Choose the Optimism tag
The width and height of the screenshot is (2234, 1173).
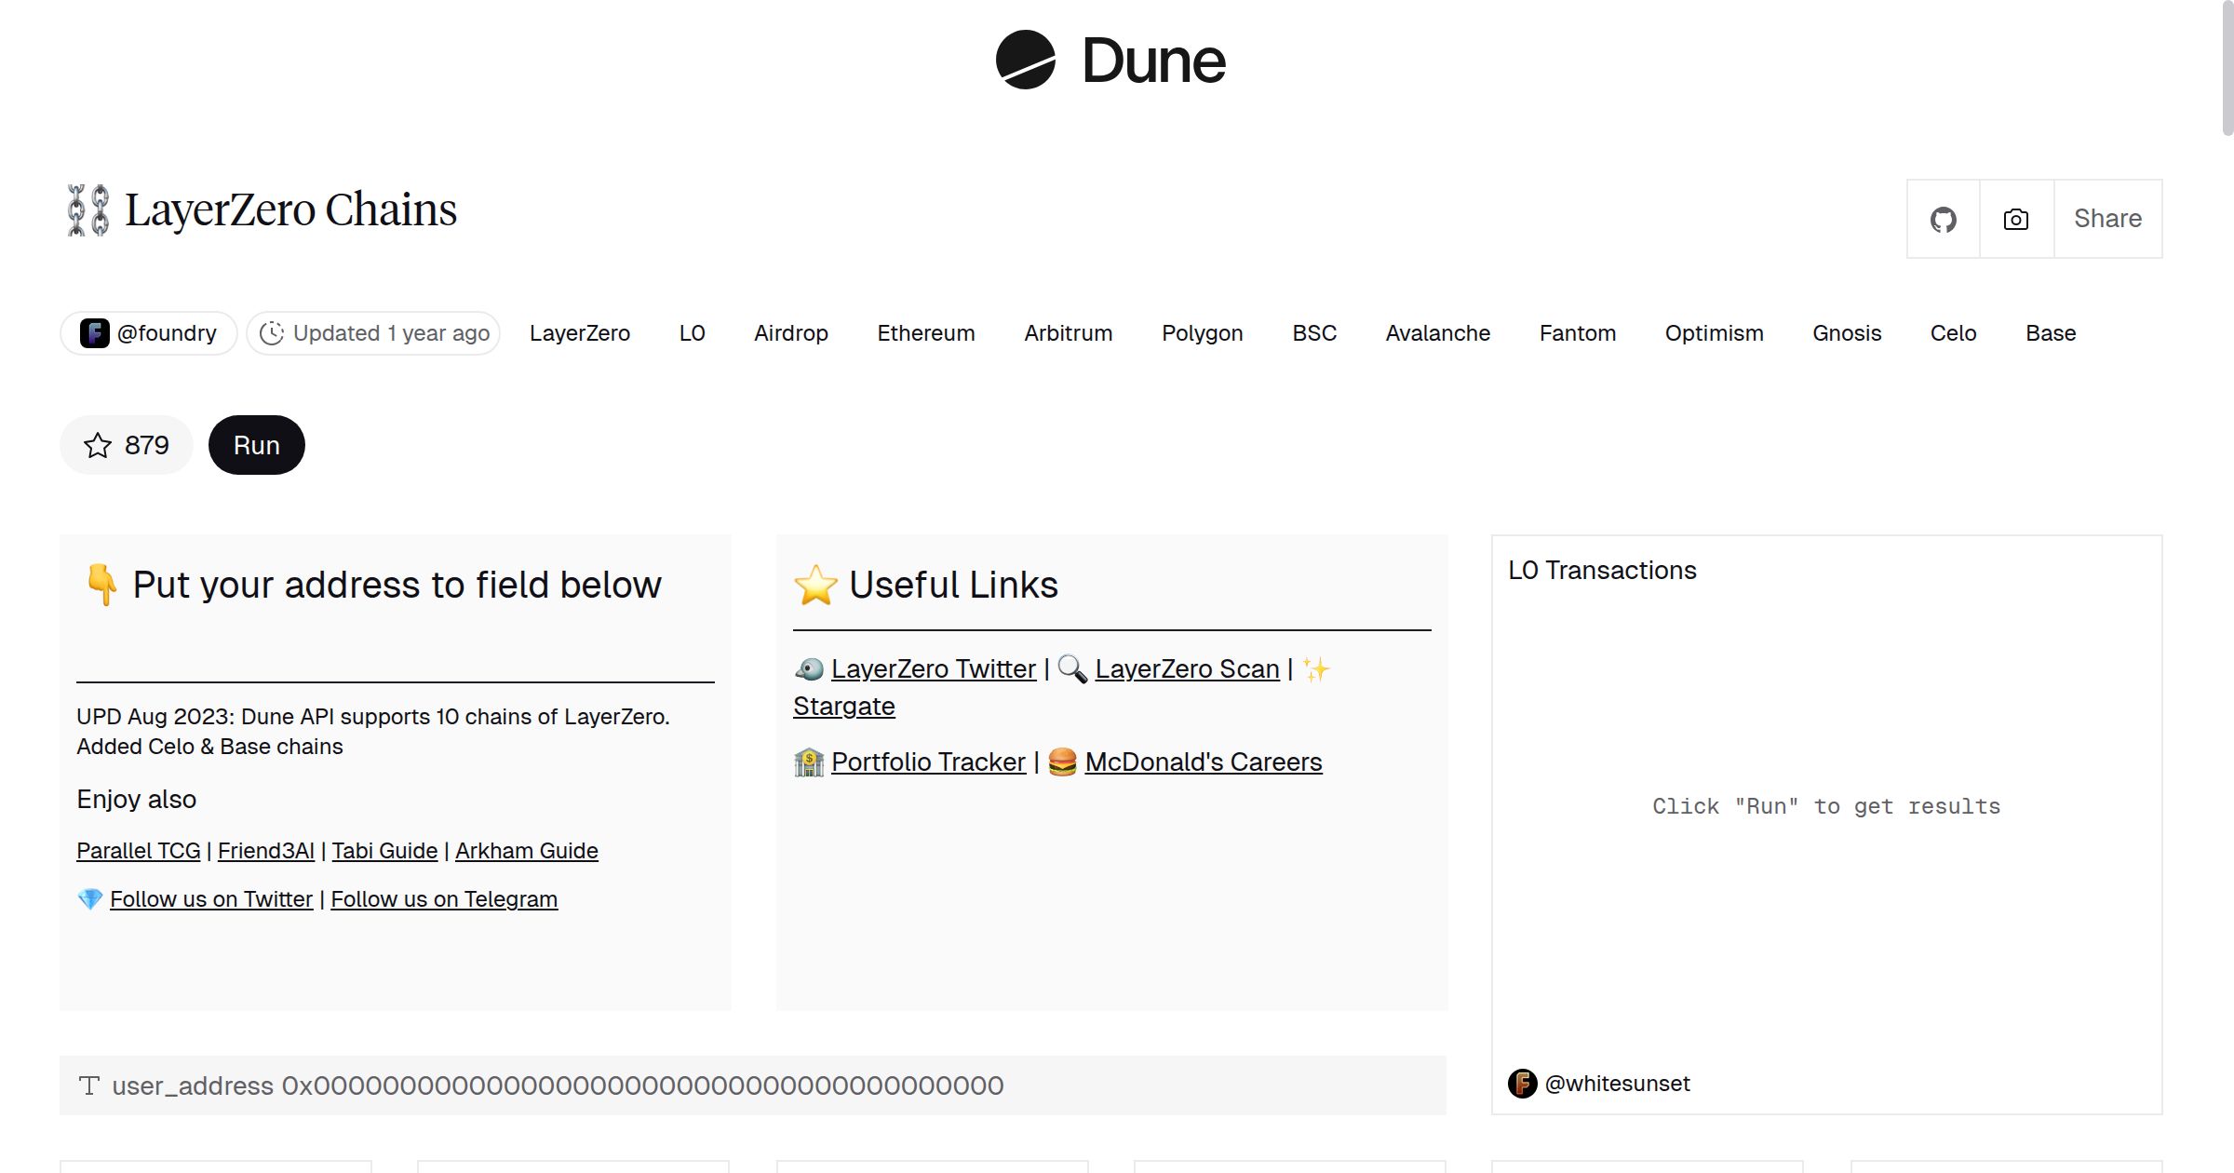[x=1714, y=333]
